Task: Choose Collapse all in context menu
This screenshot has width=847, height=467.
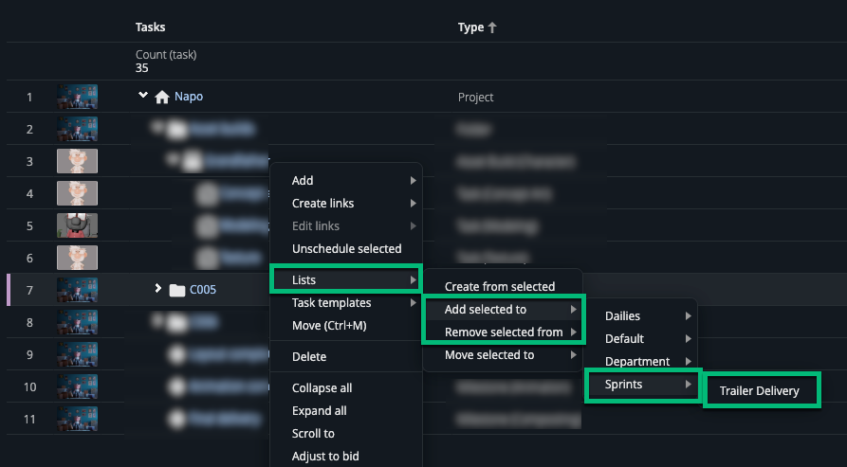Action: 322,388
